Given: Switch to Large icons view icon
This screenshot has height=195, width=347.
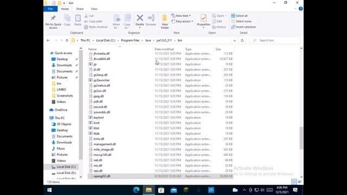Looking at the screenshot, I should click(x=300, y=182).
